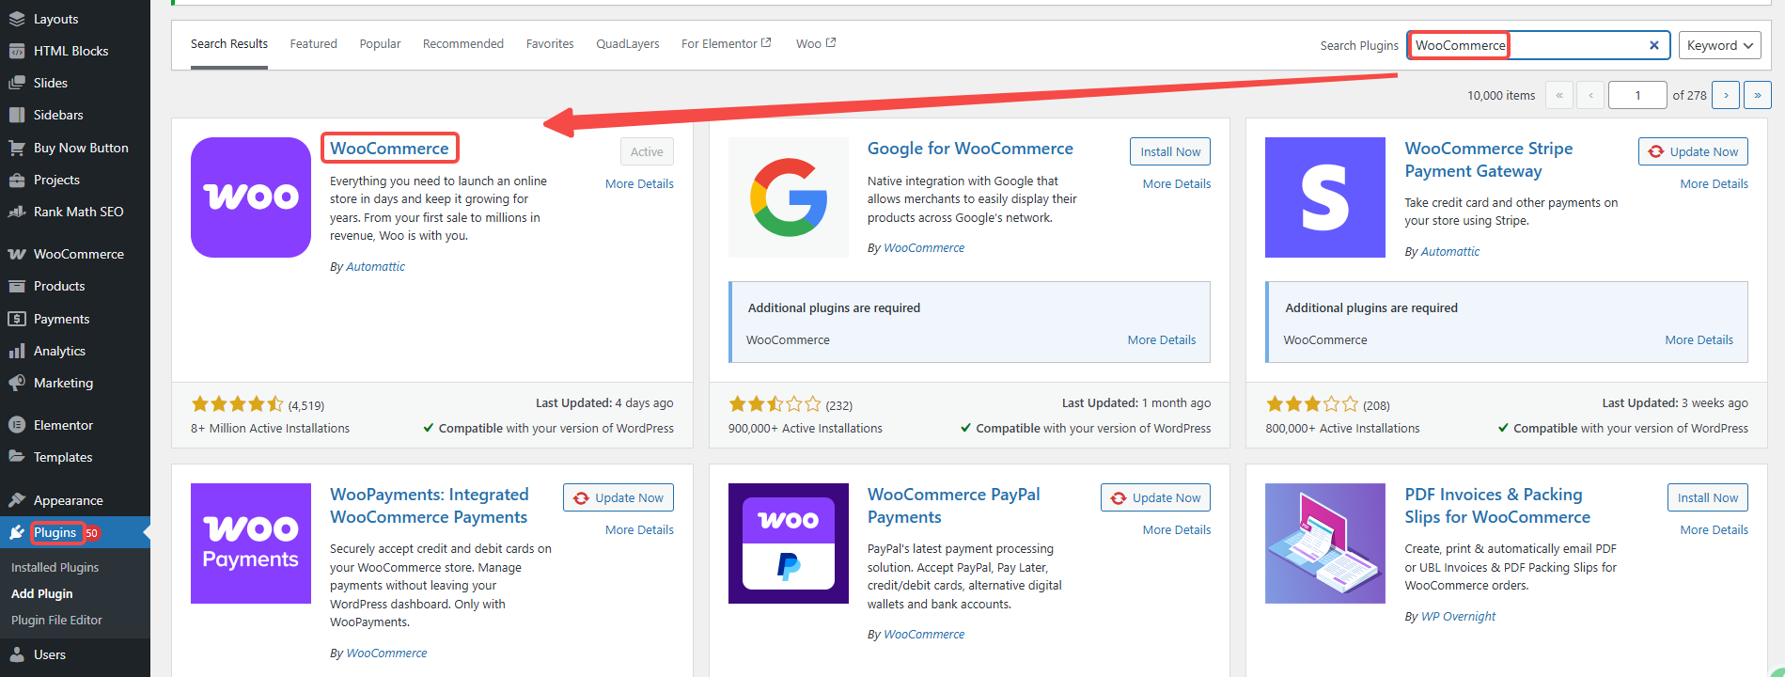This screenshot has height=677, width=1785.
Task: View More Details under PDF Invoices' Install Now
Action: pos(1715,530)
